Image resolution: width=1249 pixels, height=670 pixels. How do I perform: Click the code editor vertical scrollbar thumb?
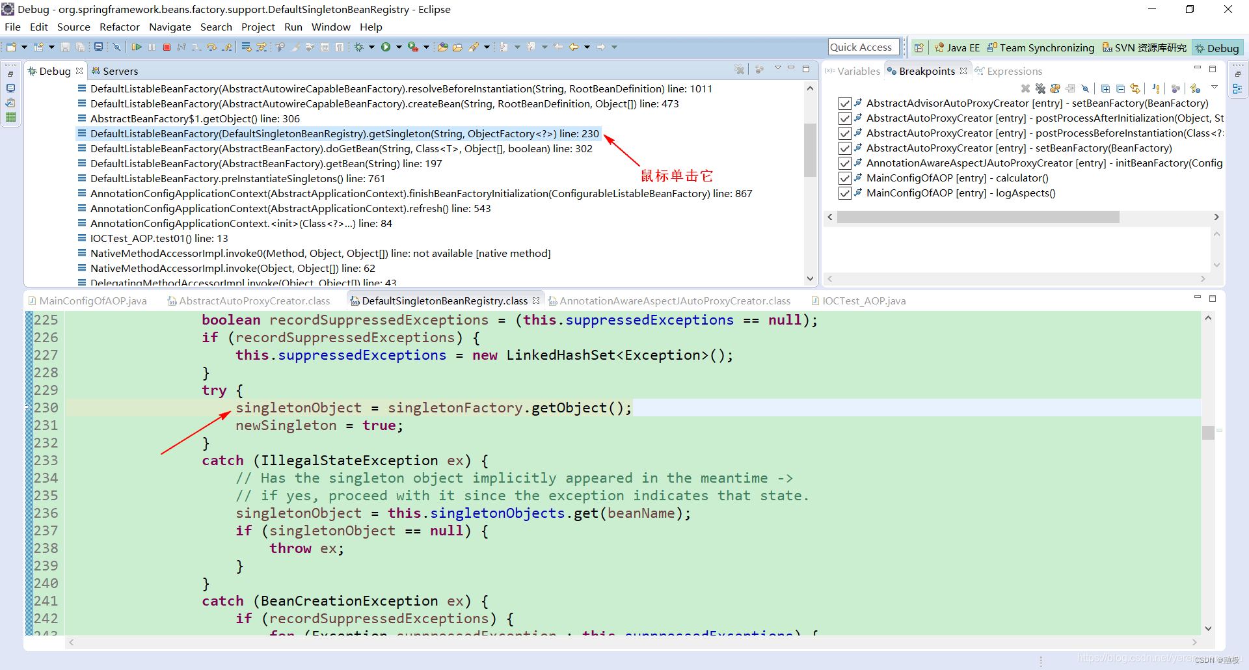coord(1208,433)
